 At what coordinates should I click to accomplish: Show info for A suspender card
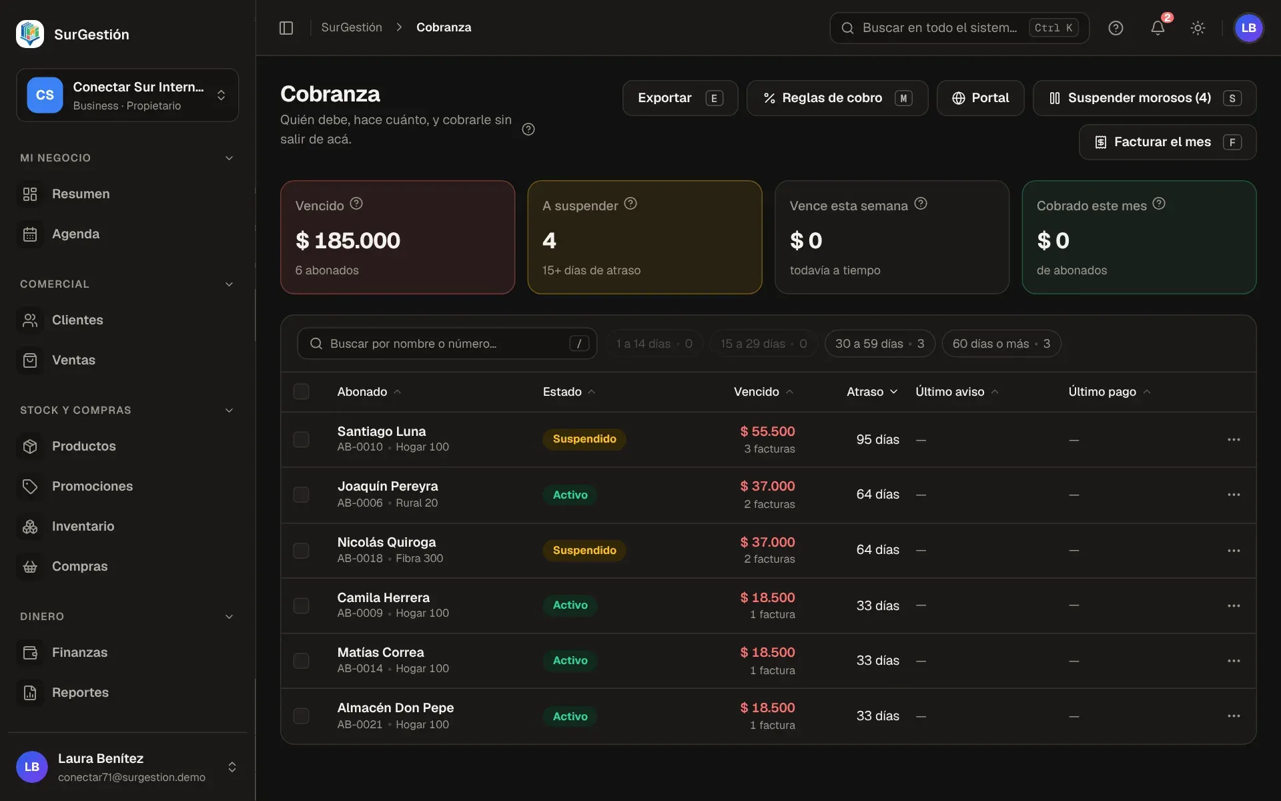click(630, 204)
